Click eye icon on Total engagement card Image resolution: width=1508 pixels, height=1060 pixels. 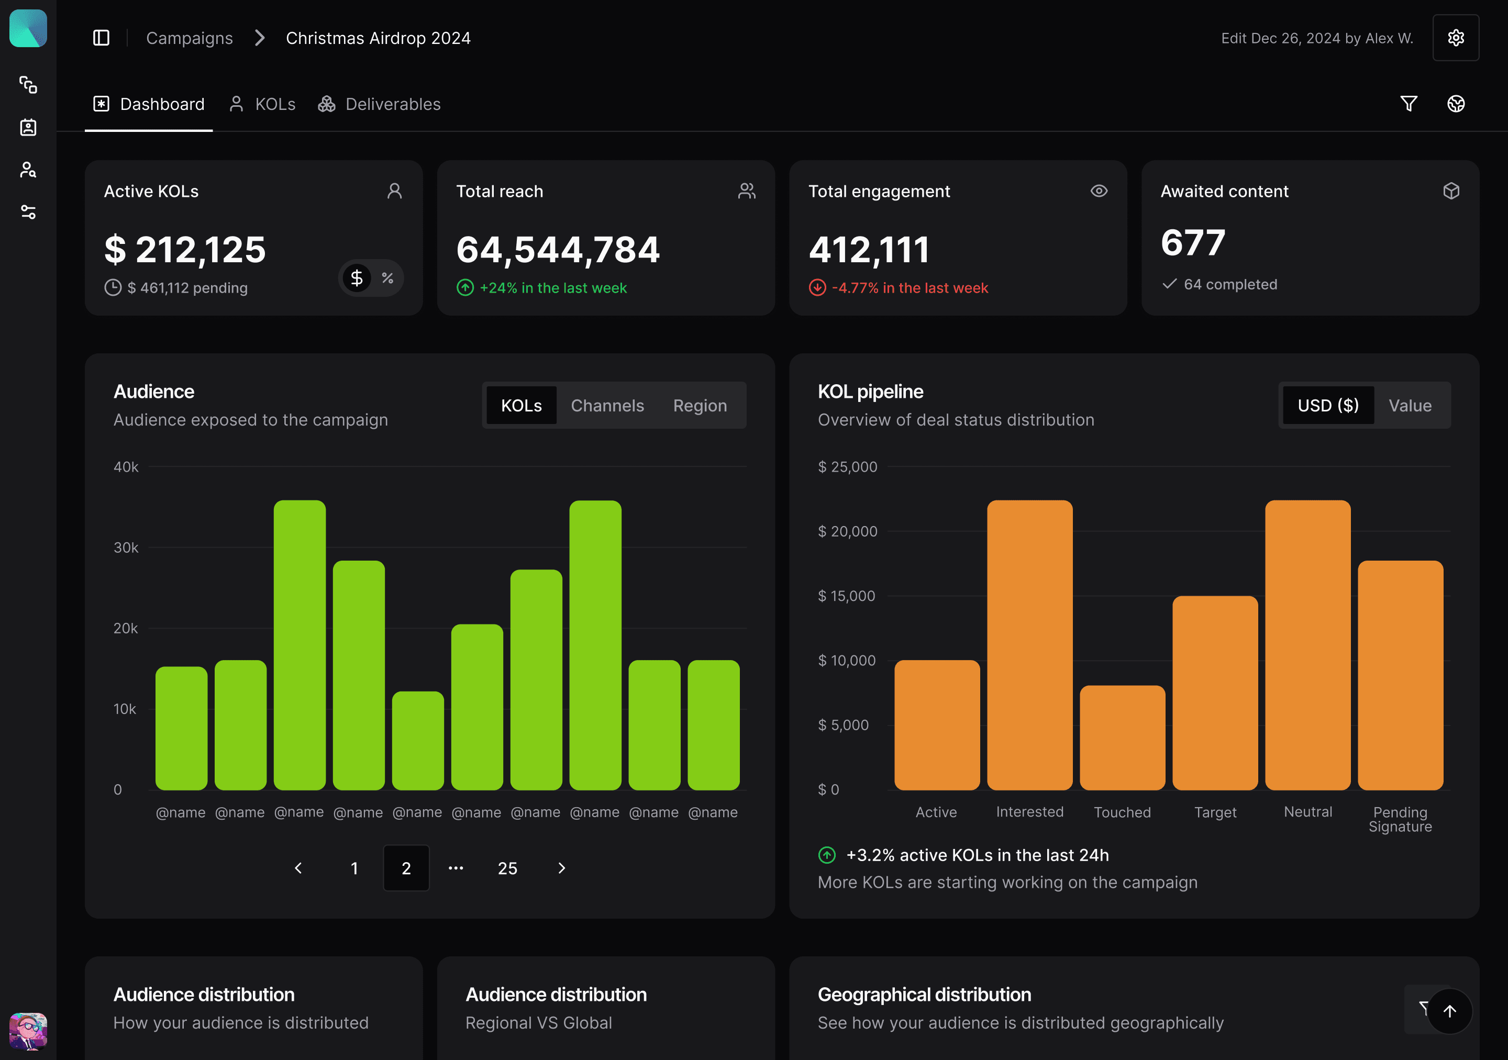(1099, 191)
